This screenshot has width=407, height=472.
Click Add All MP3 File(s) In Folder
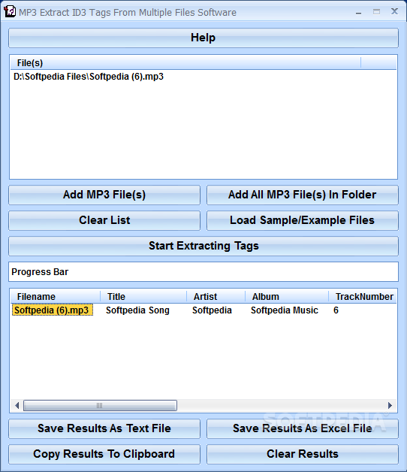[x=303, y=195]
